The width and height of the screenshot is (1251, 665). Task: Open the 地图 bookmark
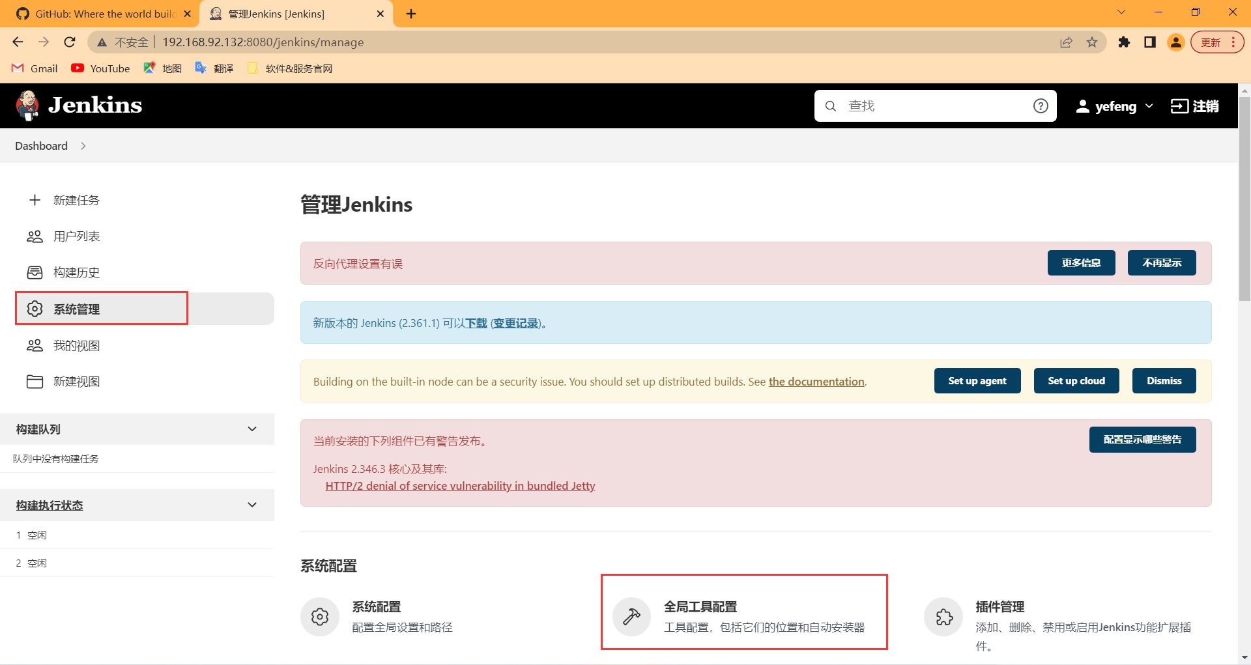pyautogui.click(x=162, y=68)
